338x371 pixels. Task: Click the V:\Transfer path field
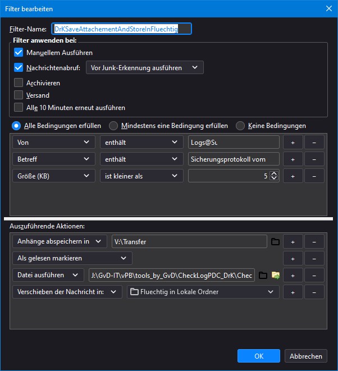click(189, 241)
